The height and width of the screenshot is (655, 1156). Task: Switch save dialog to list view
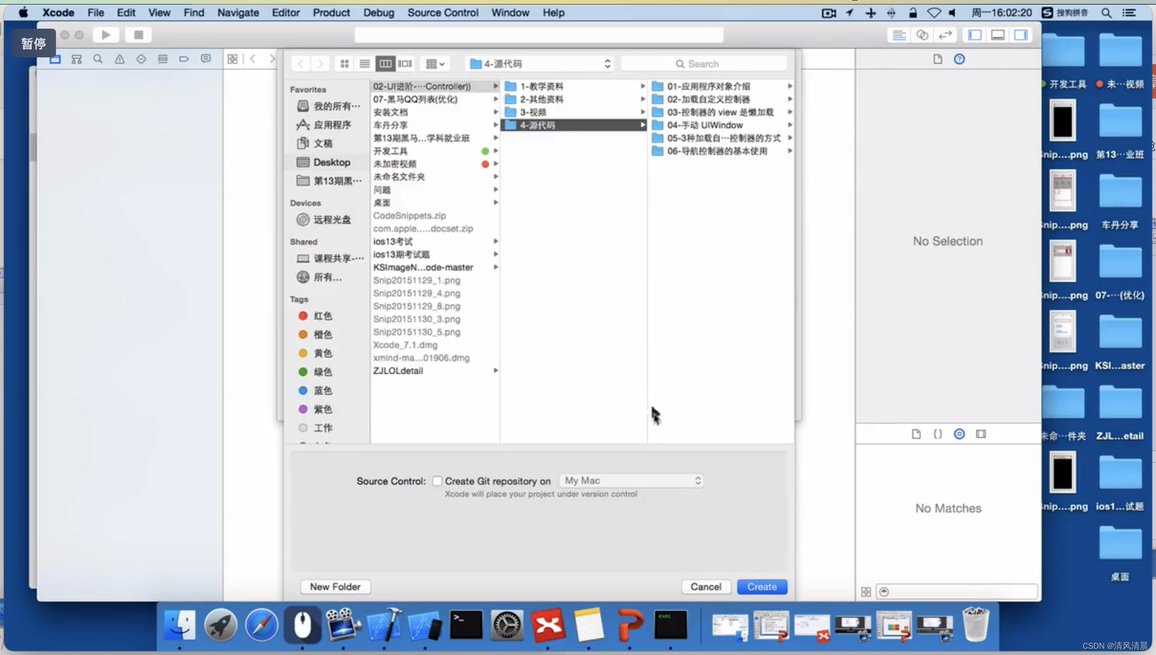point(365,64)
